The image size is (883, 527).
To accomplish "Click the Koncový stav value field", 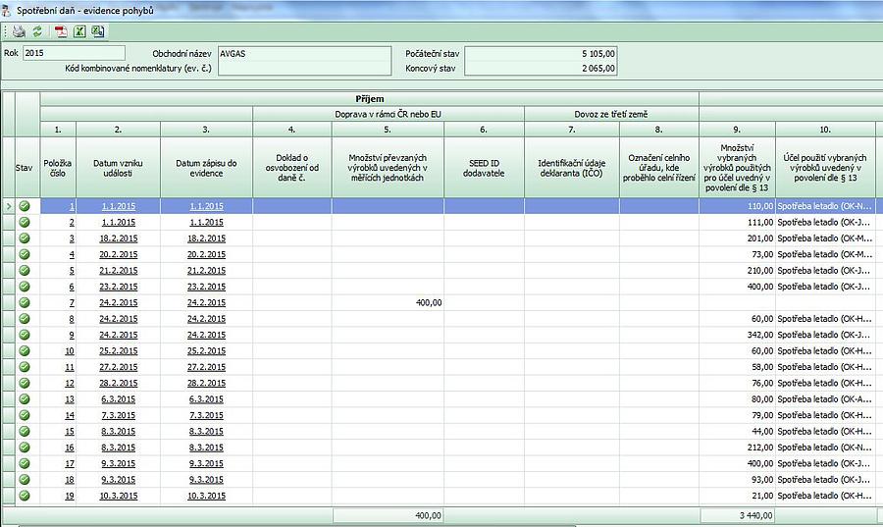I will point(542,69).
